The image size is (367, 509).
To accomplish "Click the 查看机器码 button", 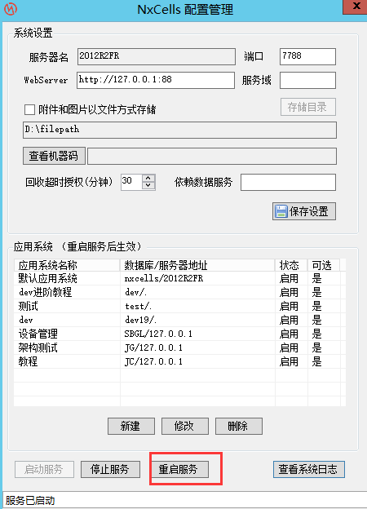I will tap(54, 156).
